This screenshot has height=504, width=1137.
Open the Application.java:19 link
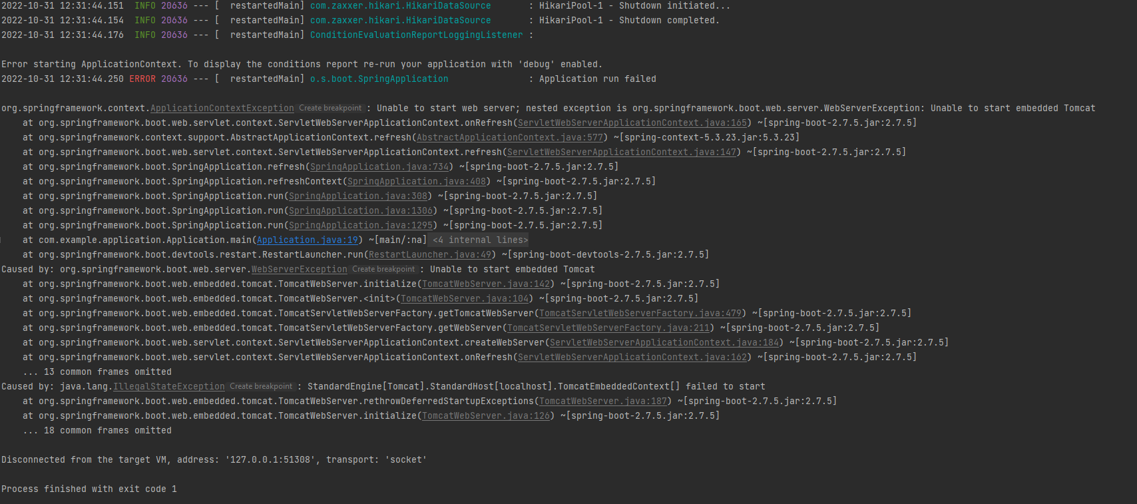[307, 240]
